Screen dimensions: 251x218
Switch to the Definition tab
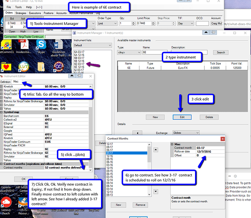5,82
